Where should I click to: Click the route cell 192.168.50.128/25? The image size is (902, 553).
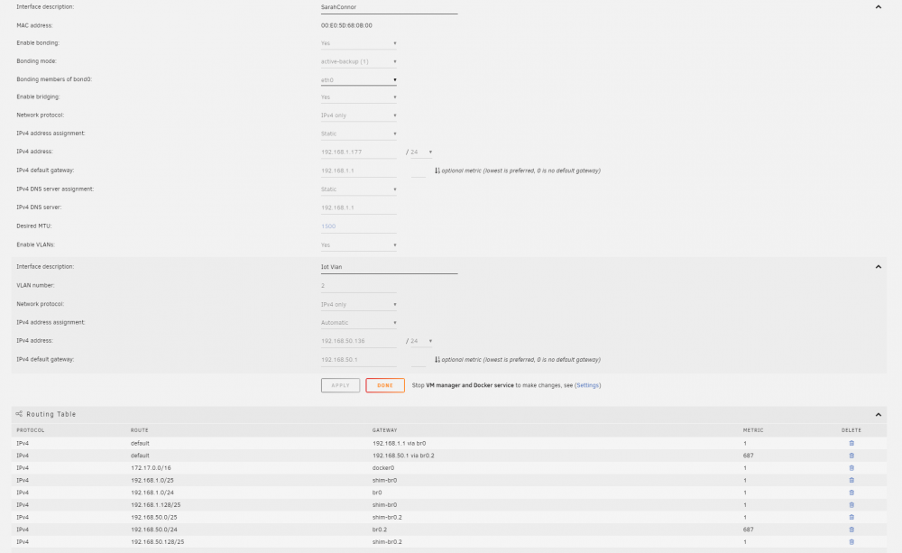pos(158,542)
